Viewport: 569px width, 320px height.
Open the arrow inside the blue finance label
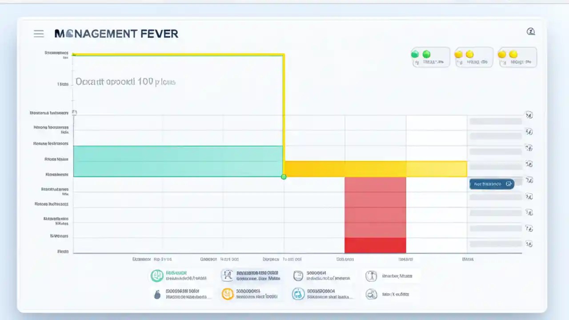(x=509, y=184)
